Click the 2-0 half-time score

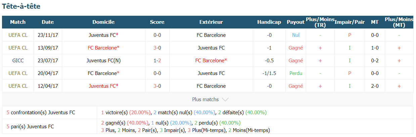tap(375, 86)
